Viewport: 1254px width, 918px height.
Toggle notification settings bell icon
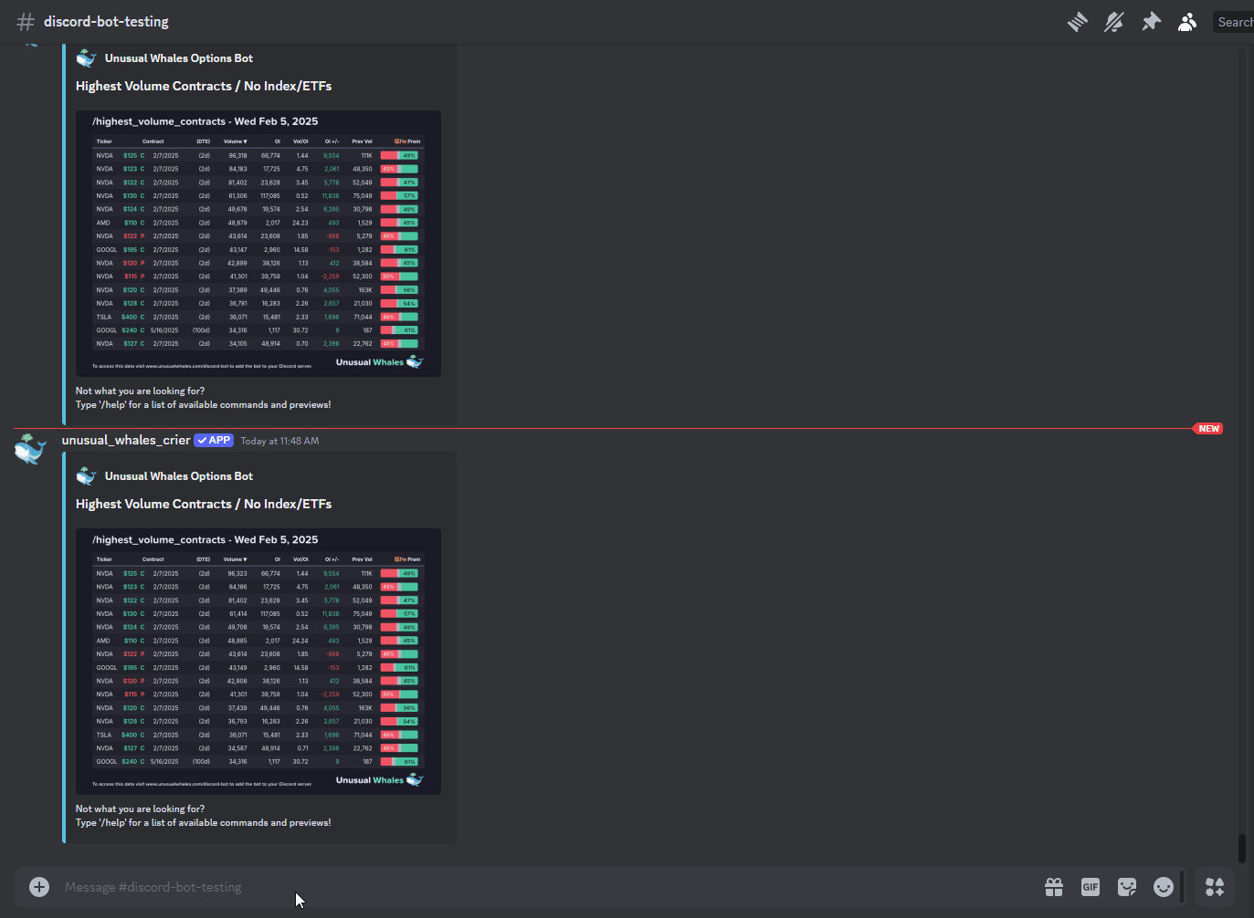pos(1114,22)
